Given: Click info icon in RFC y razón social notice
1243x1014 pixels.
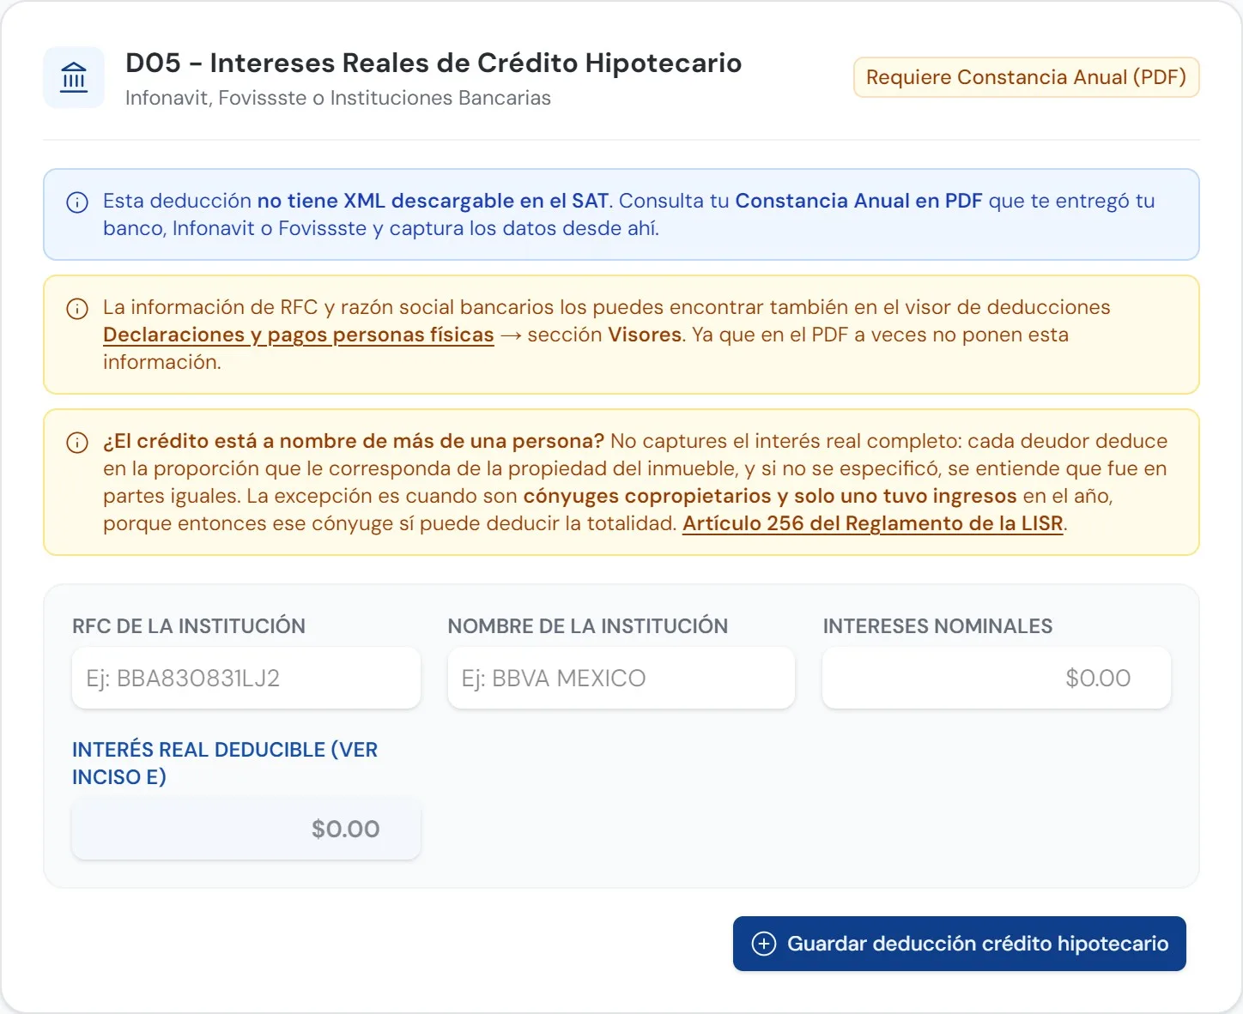Looking at the screenshot, I should [77, 309].
